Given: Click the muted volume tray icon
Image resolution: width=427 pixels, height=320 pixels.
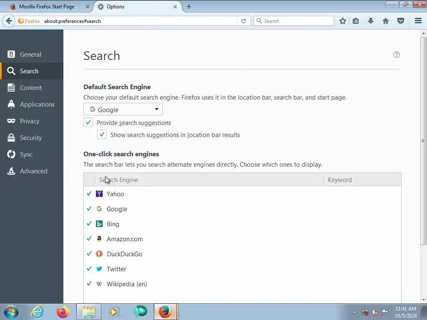Looking at the screenshot, I should pos(375,312).
